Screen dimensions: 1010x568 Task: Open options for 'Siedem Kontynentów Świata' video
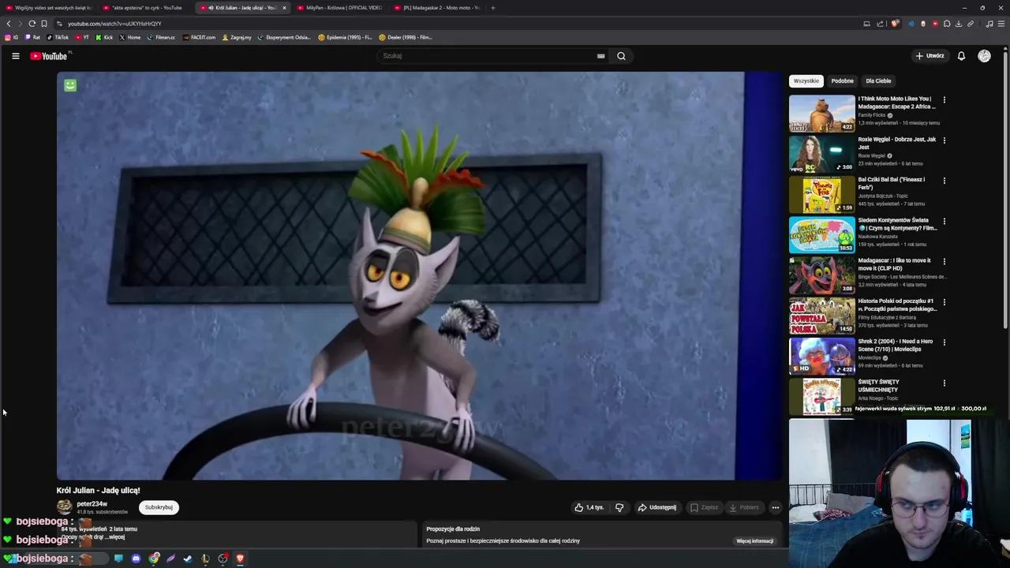(x=944, y=222)
